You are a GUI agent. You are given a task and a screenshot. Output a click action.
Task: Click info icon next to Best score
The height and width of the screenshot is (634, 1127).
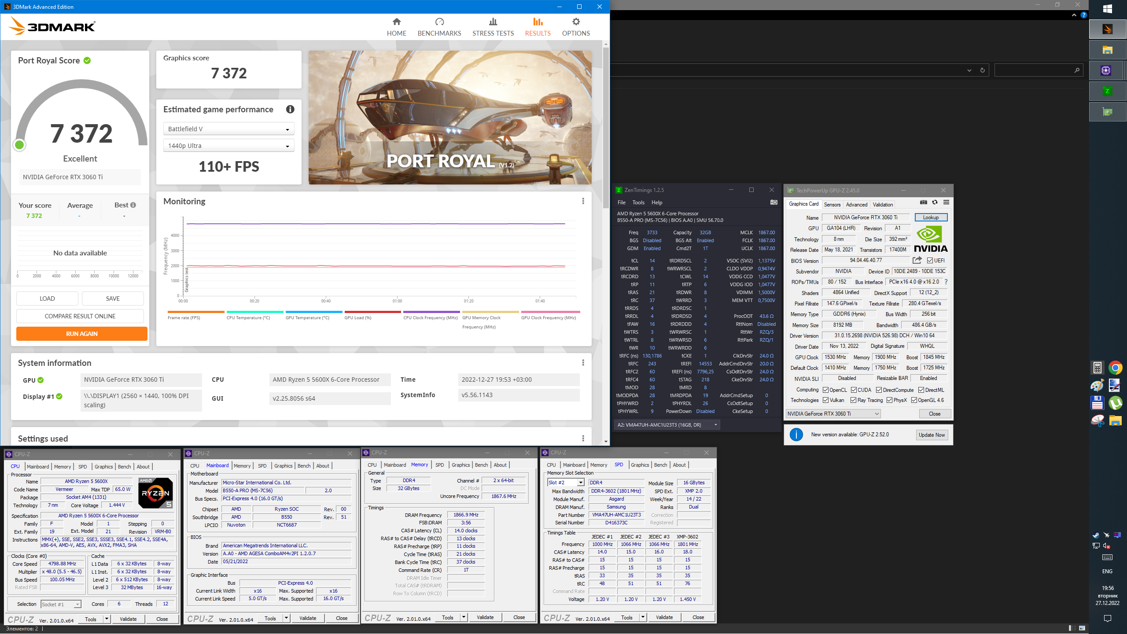point(133,205)
